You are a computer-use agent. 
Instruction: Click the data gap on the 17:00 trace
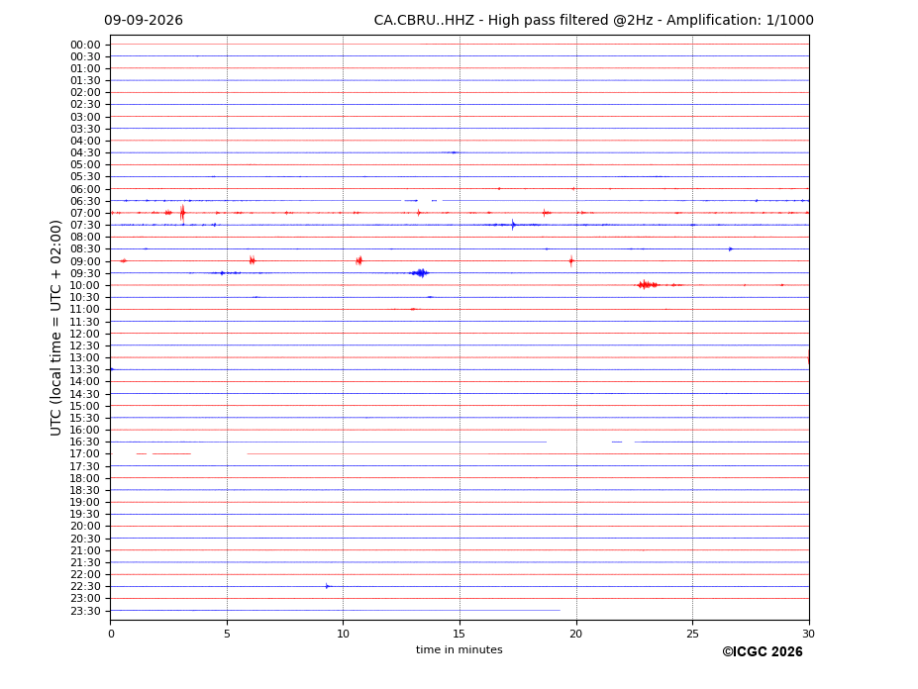219,453
